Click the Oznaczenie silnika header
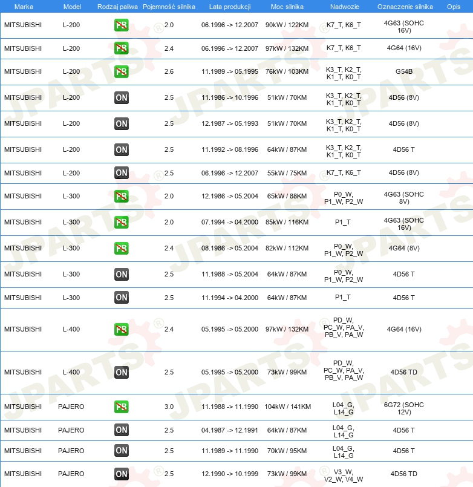 pyautogui.click(x=405, y=7)
